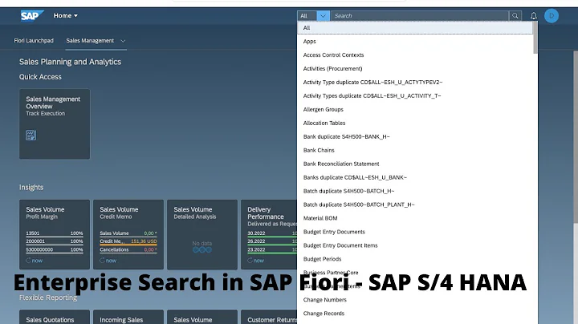Select Batch duplicate S4H500~BATCH_PLANT_H~
This screenshot has height=324, width=578.
pyautogui.click(x=415, y=205)
